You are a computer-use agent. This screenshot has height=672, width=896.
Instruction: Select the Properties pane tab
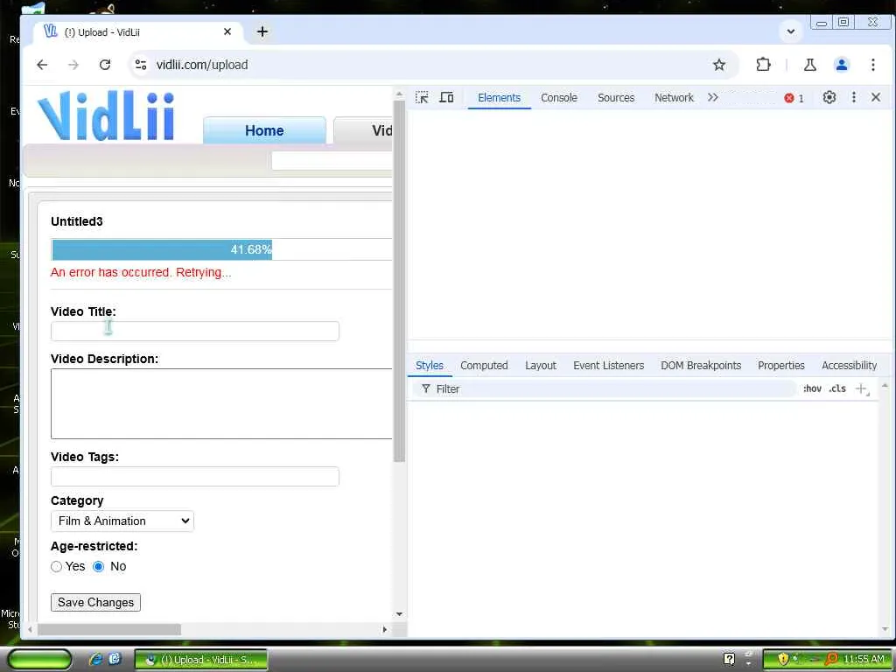point(781,365)
